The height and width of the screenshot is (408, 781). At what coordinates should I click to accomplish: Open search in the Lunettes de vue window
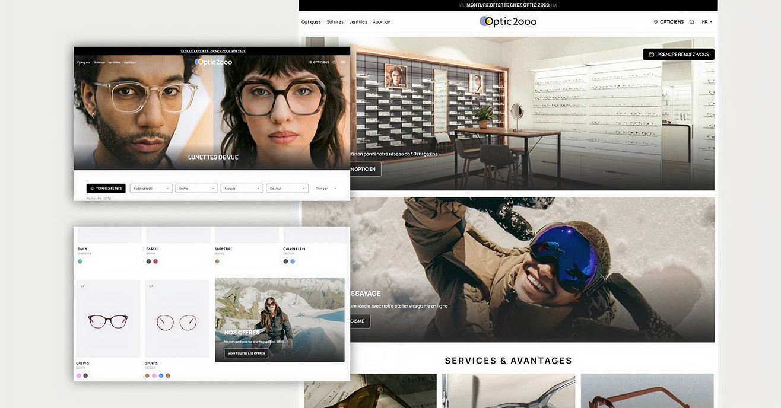(334, 62)
